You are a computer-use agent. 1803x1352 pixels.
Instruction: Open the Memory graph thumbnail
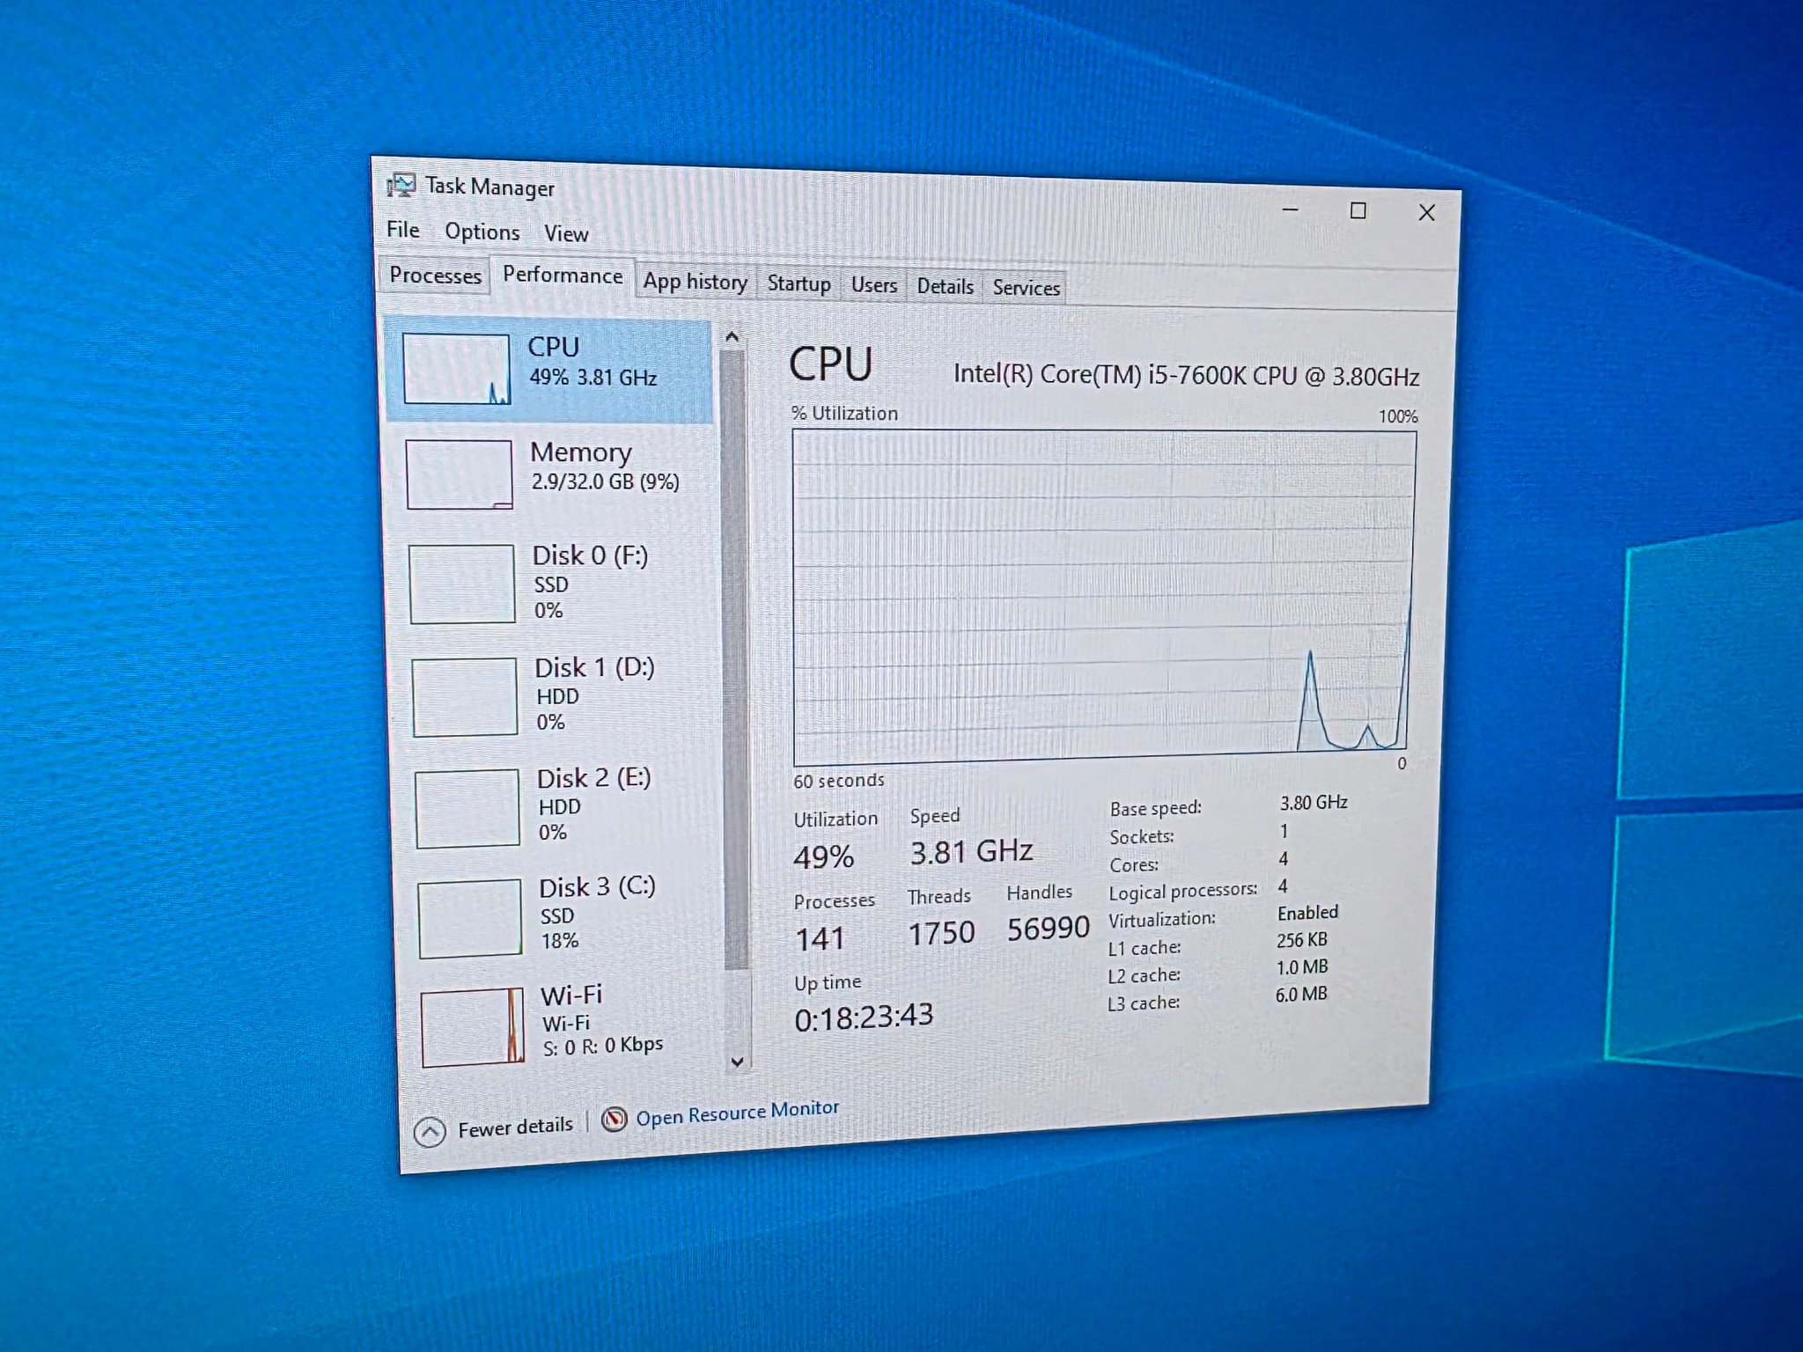pyautogui.click(x=459, y=474)
